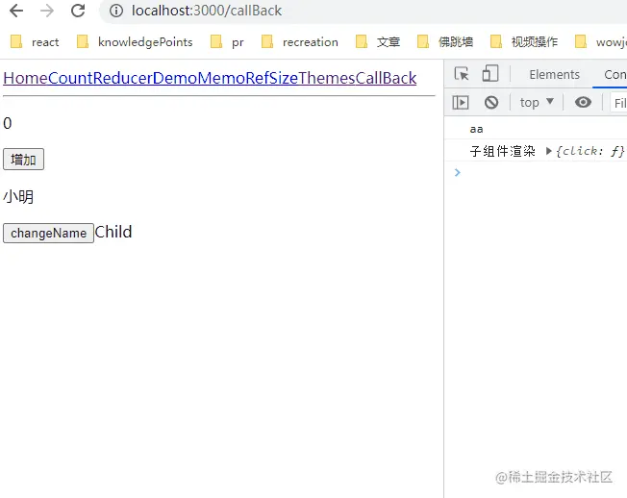Open the recreation bookmark folder
Screen dimensions: 627x498
pyautogui.click(x=299, y=41)
